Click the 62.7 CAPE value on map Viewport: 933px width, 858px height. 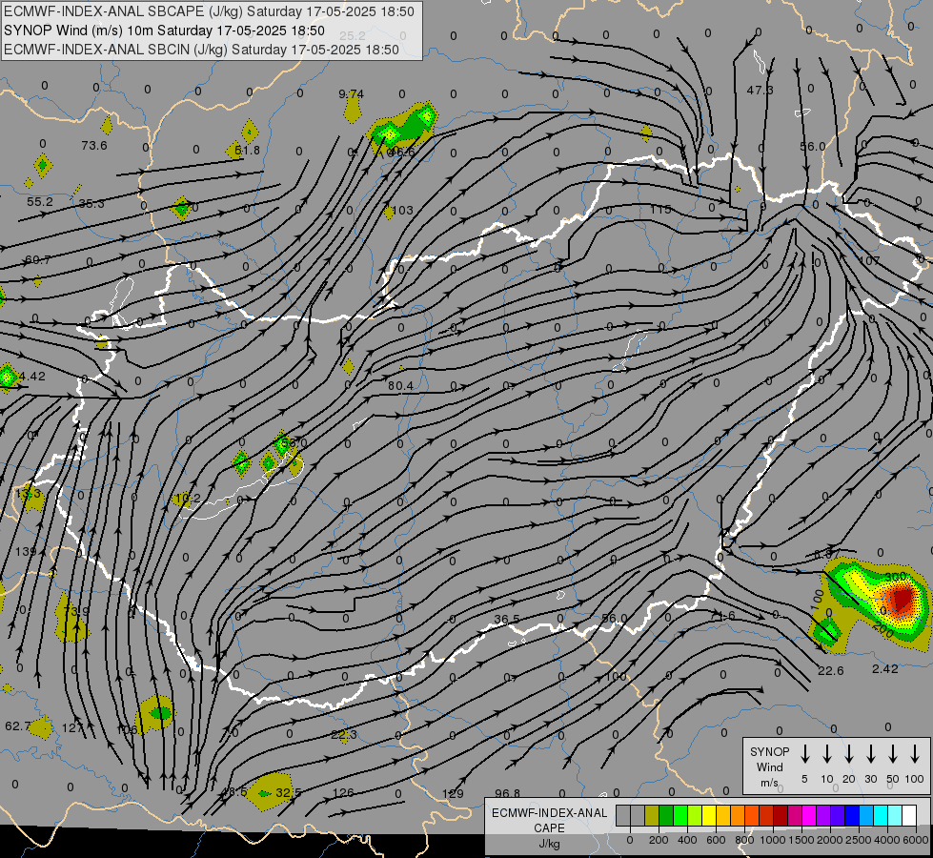coord(17,726)
